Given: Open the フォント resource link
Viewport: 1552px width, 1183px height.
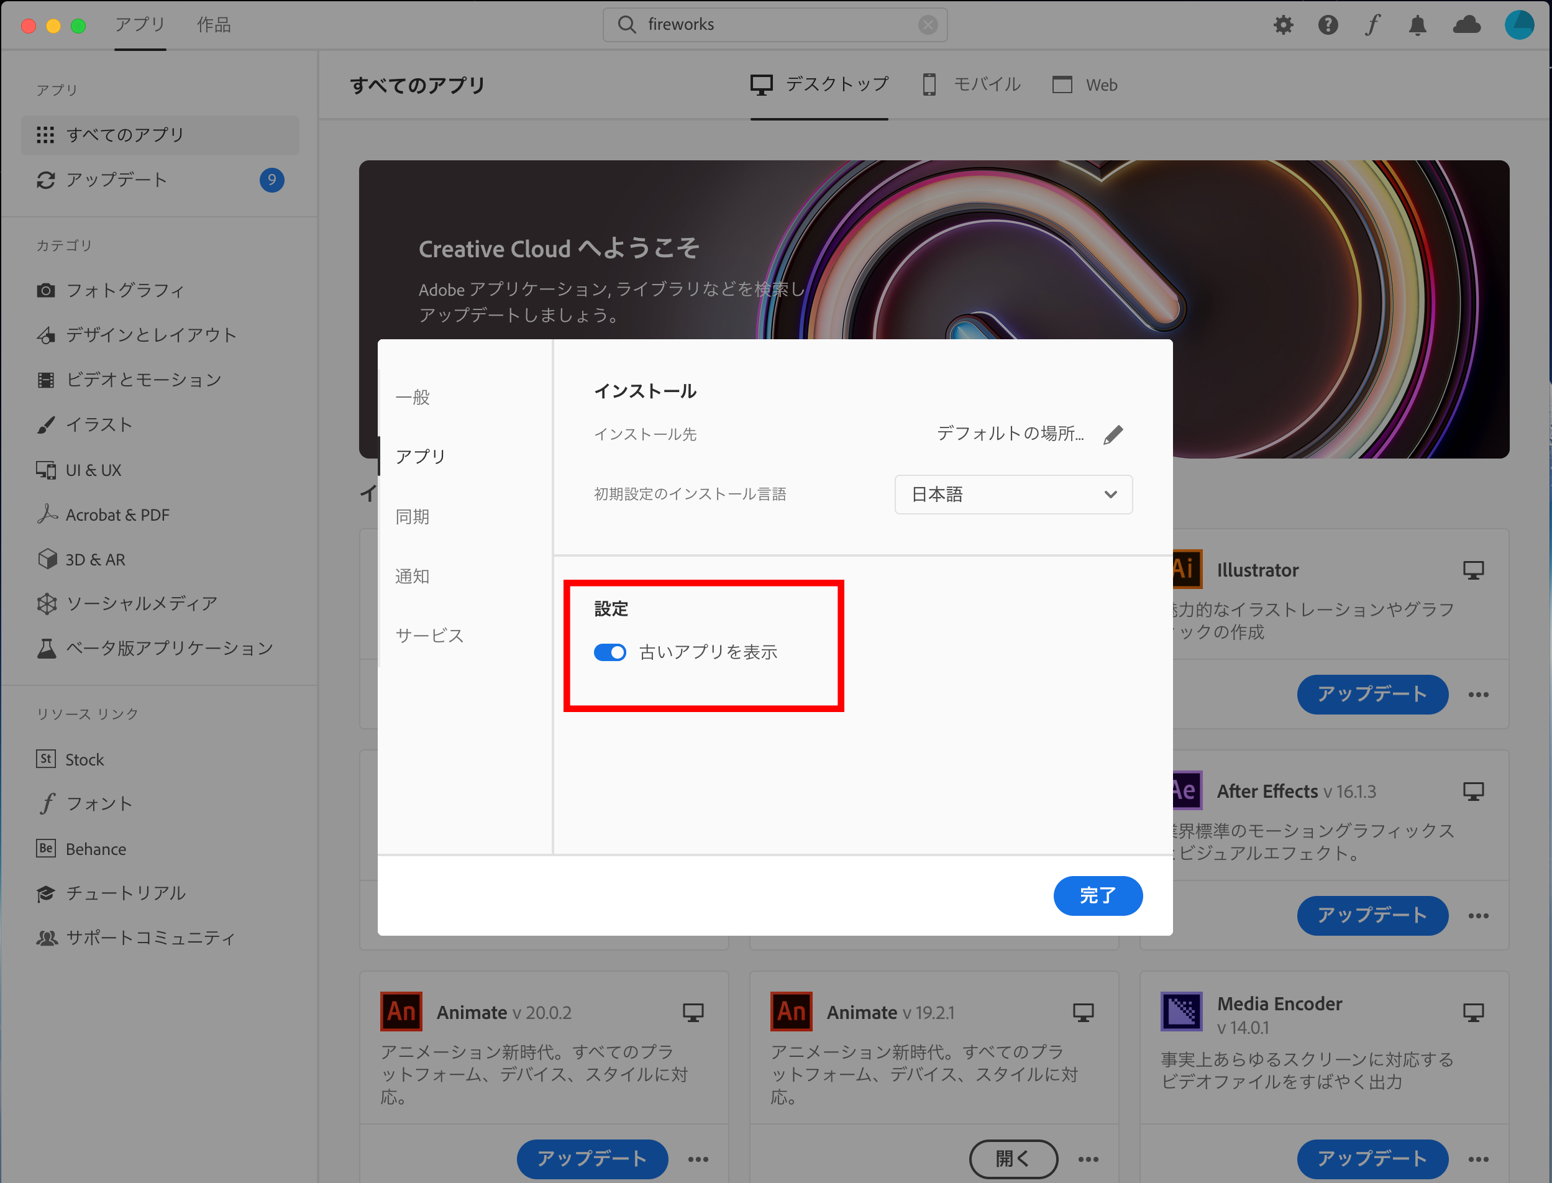Looking at the screenshot, I should click(84, 803).
